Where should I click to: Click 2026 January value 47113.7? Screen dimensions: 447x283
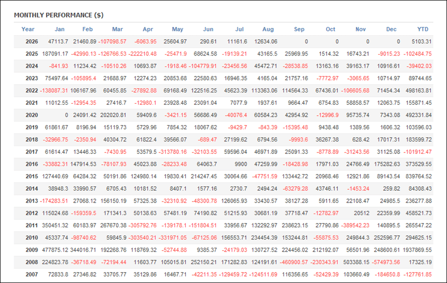point(58,42)
